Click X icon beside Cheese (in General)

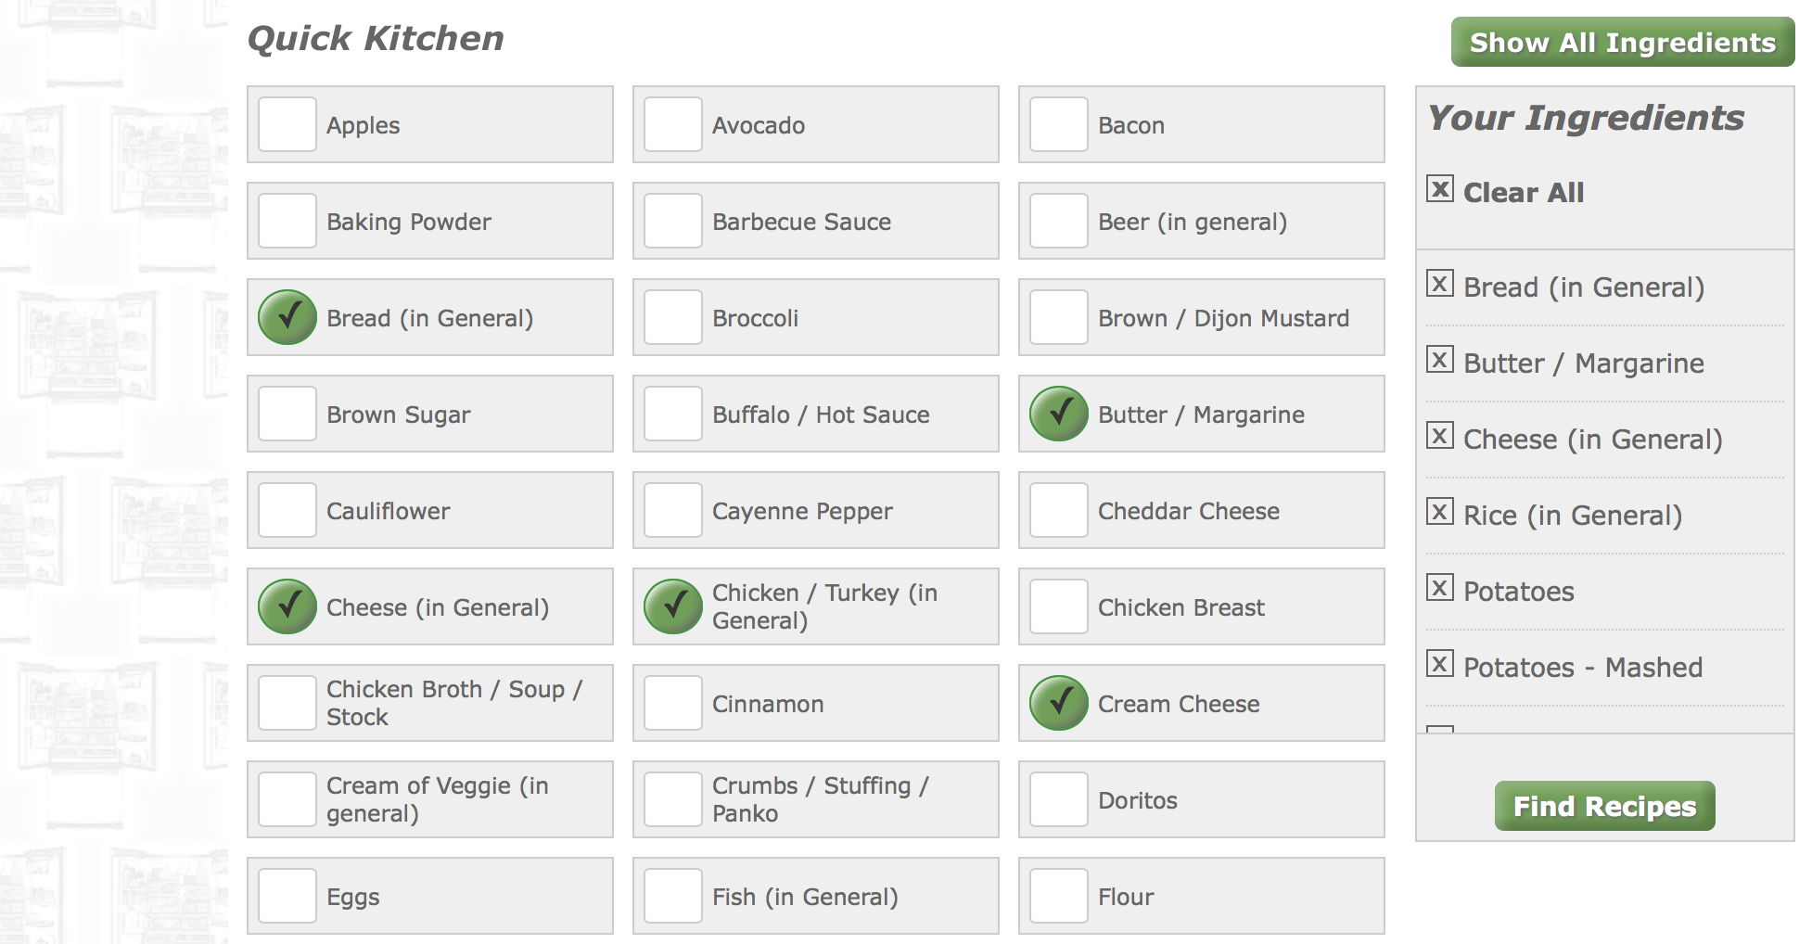(1439, 436)
